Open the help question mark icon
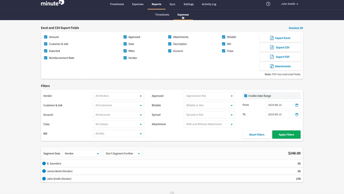The image size is (344, 194). click(268, 4)
